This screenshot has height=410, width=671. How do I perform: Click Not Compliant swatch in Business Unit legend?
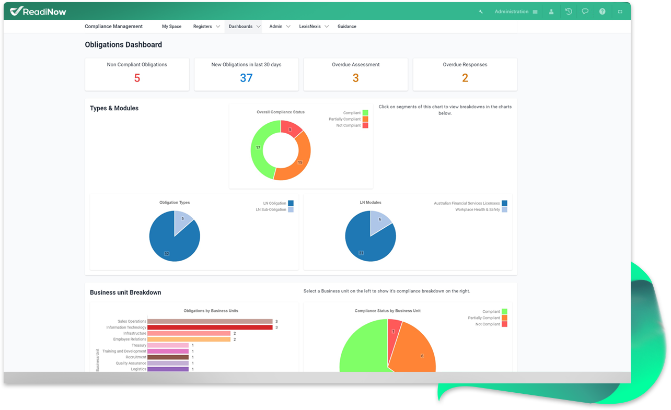pyautogui.click(x=504, y=324)
